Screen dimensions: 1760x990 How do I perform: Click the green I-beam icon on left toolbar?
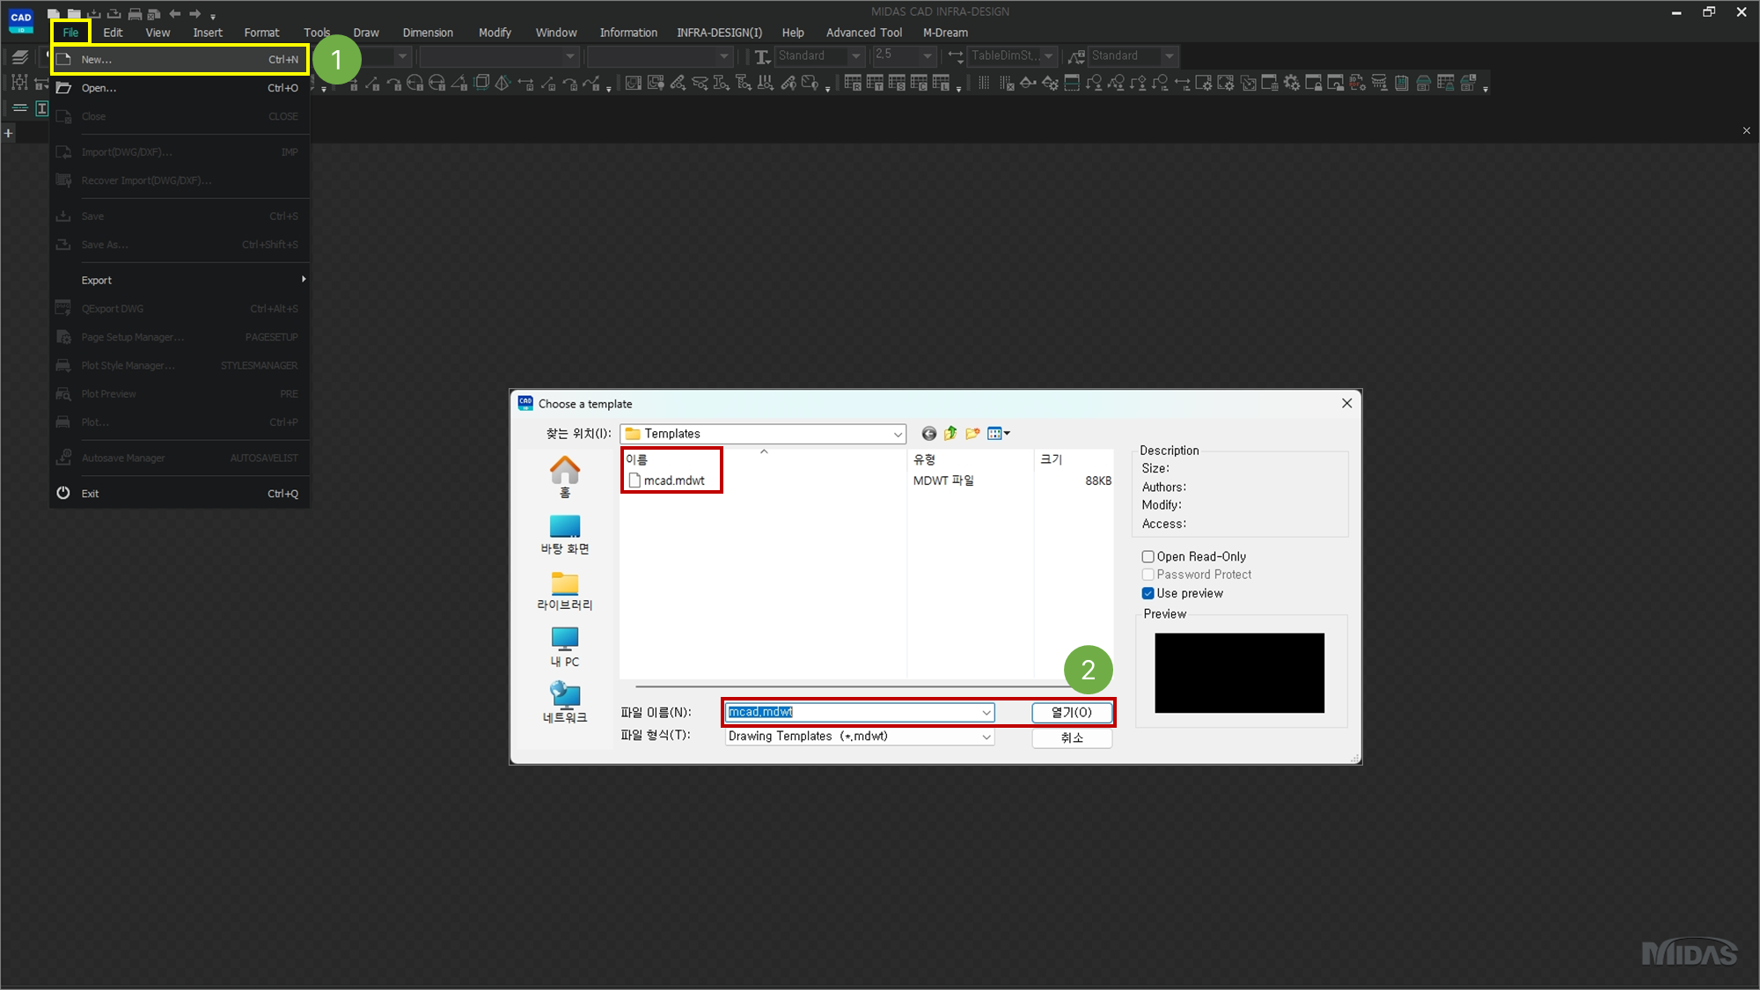[41, 108]
